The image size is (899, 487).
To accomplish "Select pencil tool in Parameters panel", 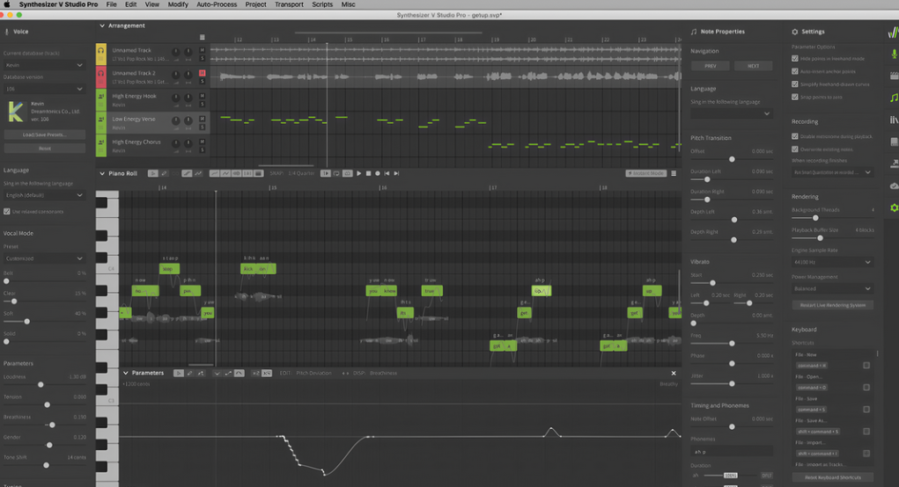I will point(190,373).
